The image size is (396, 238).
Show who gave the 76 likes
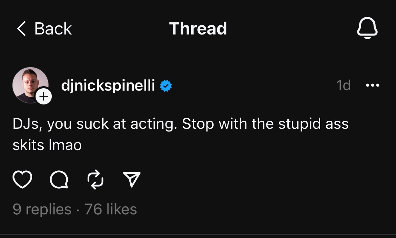[111, 209]
